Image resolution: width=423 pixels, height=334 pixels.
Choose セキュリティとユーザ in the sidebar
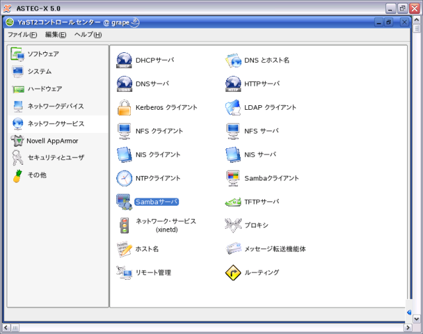(x=56, y=157)
